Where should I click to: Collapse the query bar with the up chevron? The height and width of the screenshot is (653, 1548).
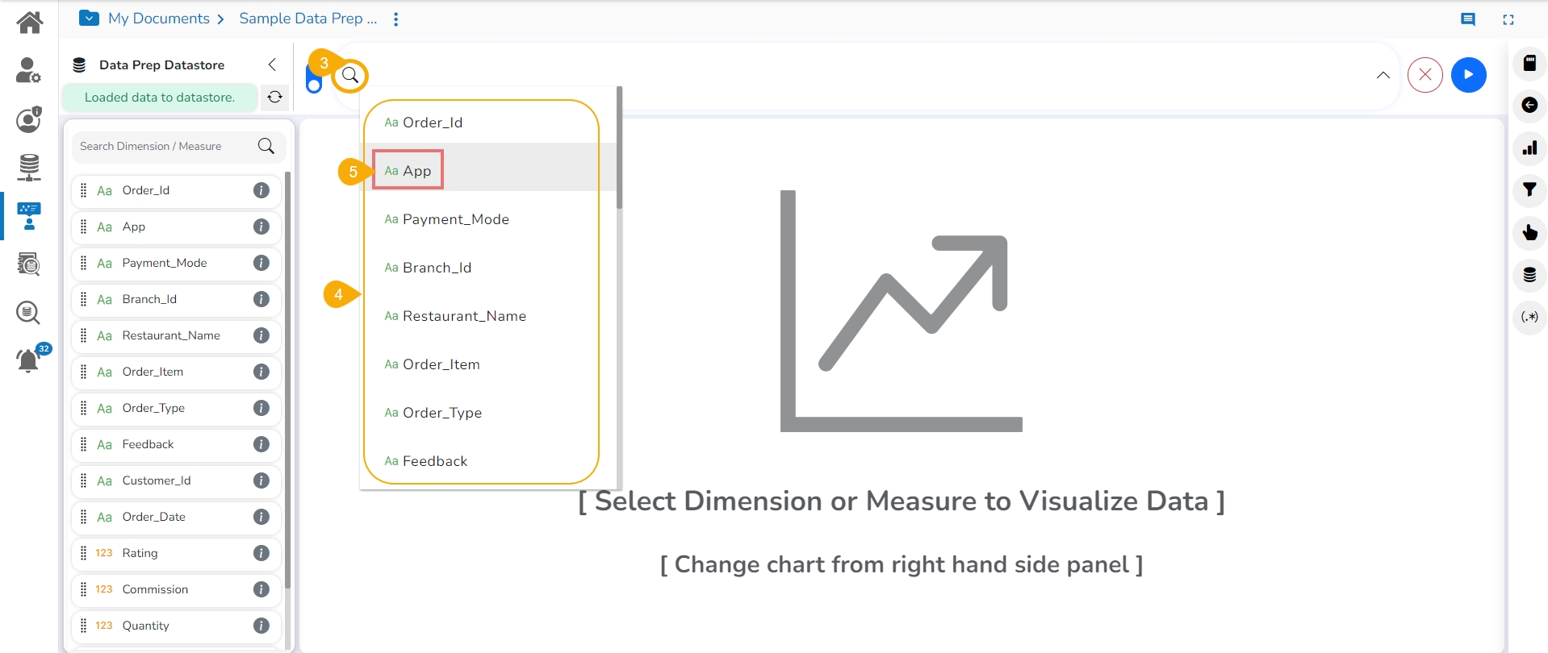click(x=1383, y=75)
